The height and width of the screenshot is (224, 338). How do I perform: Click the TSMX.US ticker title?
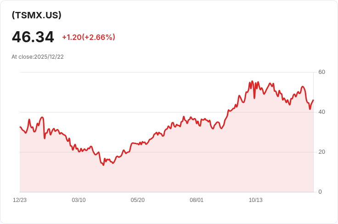[37, 15]
